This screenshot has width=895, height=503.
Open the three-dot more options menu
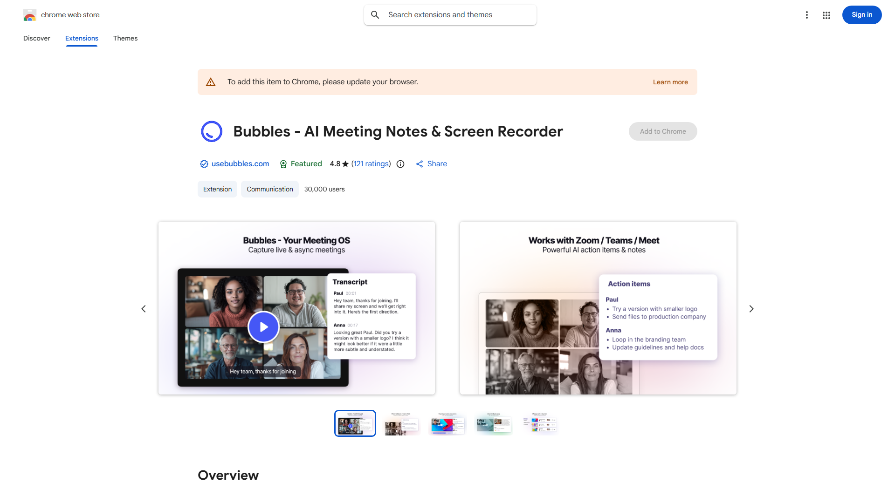(806, 15)
